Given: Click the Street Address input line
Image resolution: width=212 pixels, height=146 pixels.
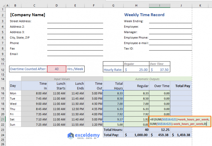Looking at the screenshot, I should pyautogui.click(x=75, y=21).
